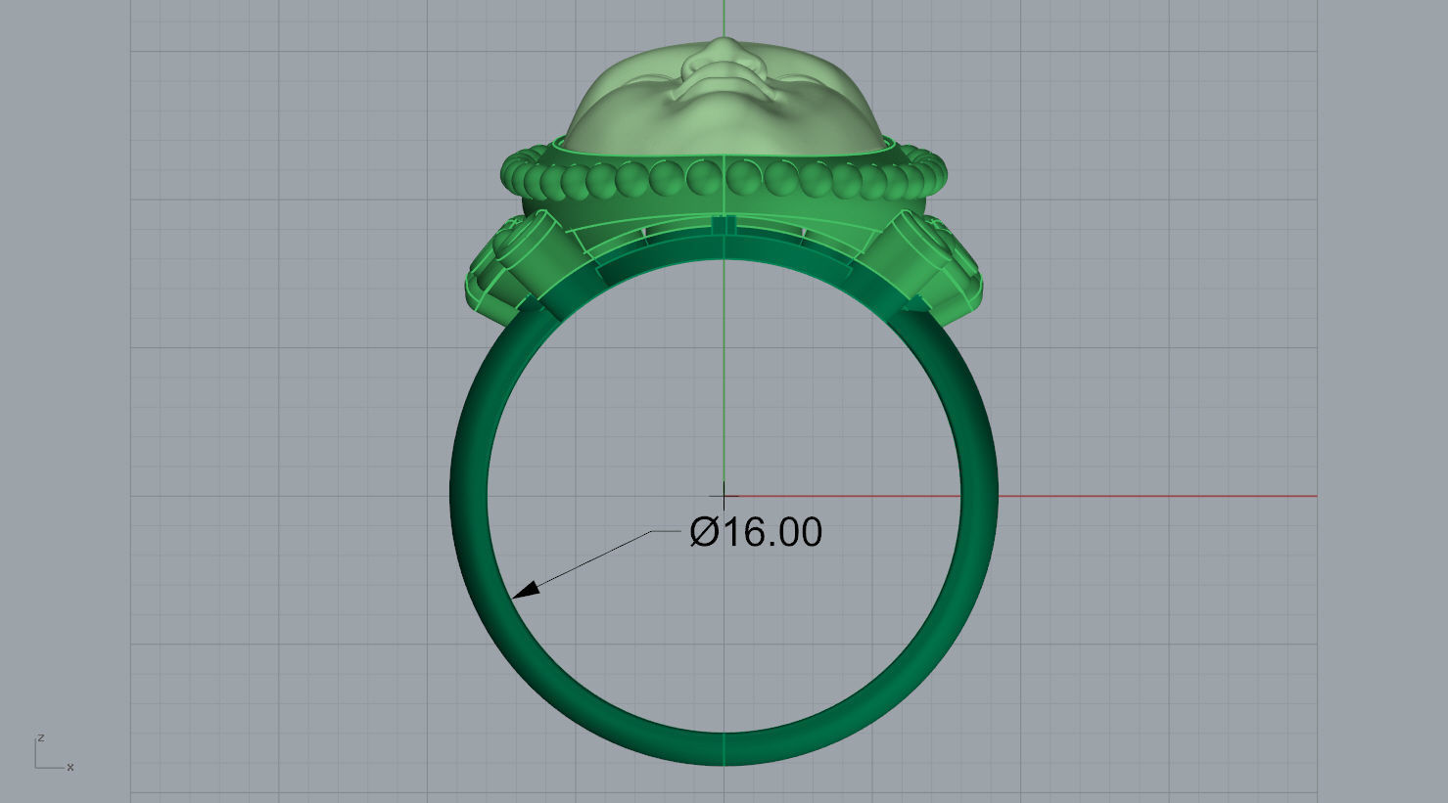The image size is (1448, 803).
Task: Click the dimension leader arrowhead on ring
Action: 526,590
